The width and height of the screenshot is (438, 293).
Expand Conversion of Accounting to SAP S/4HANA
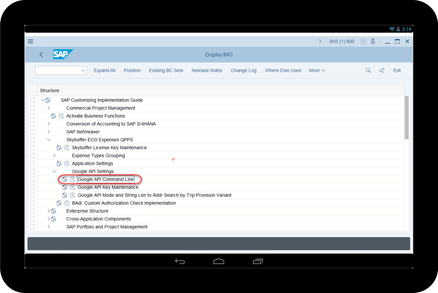[x=49, y=124]
